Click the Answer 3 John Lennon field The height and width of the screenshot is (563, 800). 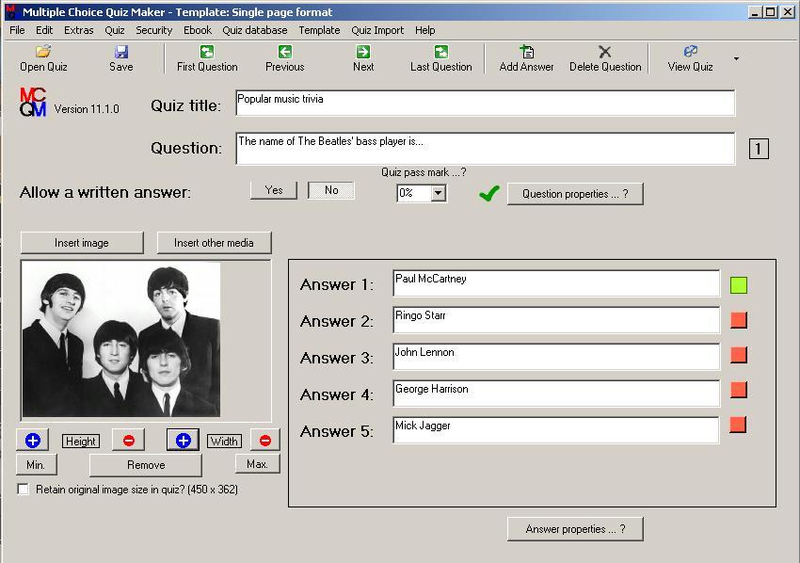click(x=556, y=356)
